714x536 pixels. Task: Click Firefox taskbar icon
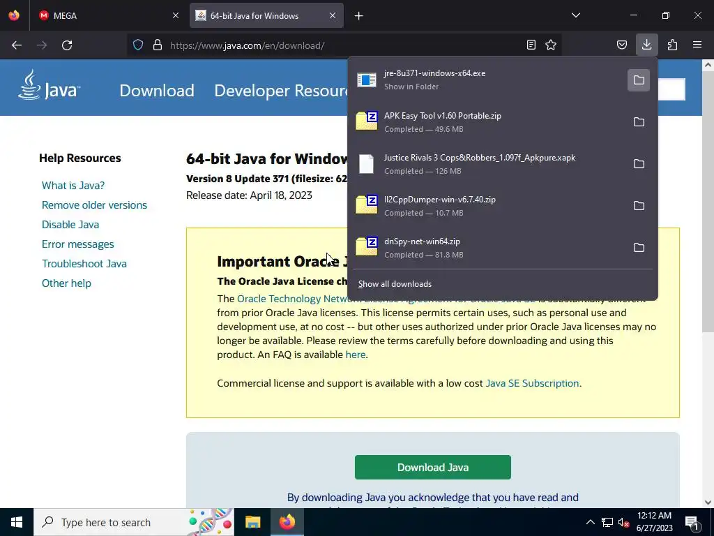coord(287,522)
